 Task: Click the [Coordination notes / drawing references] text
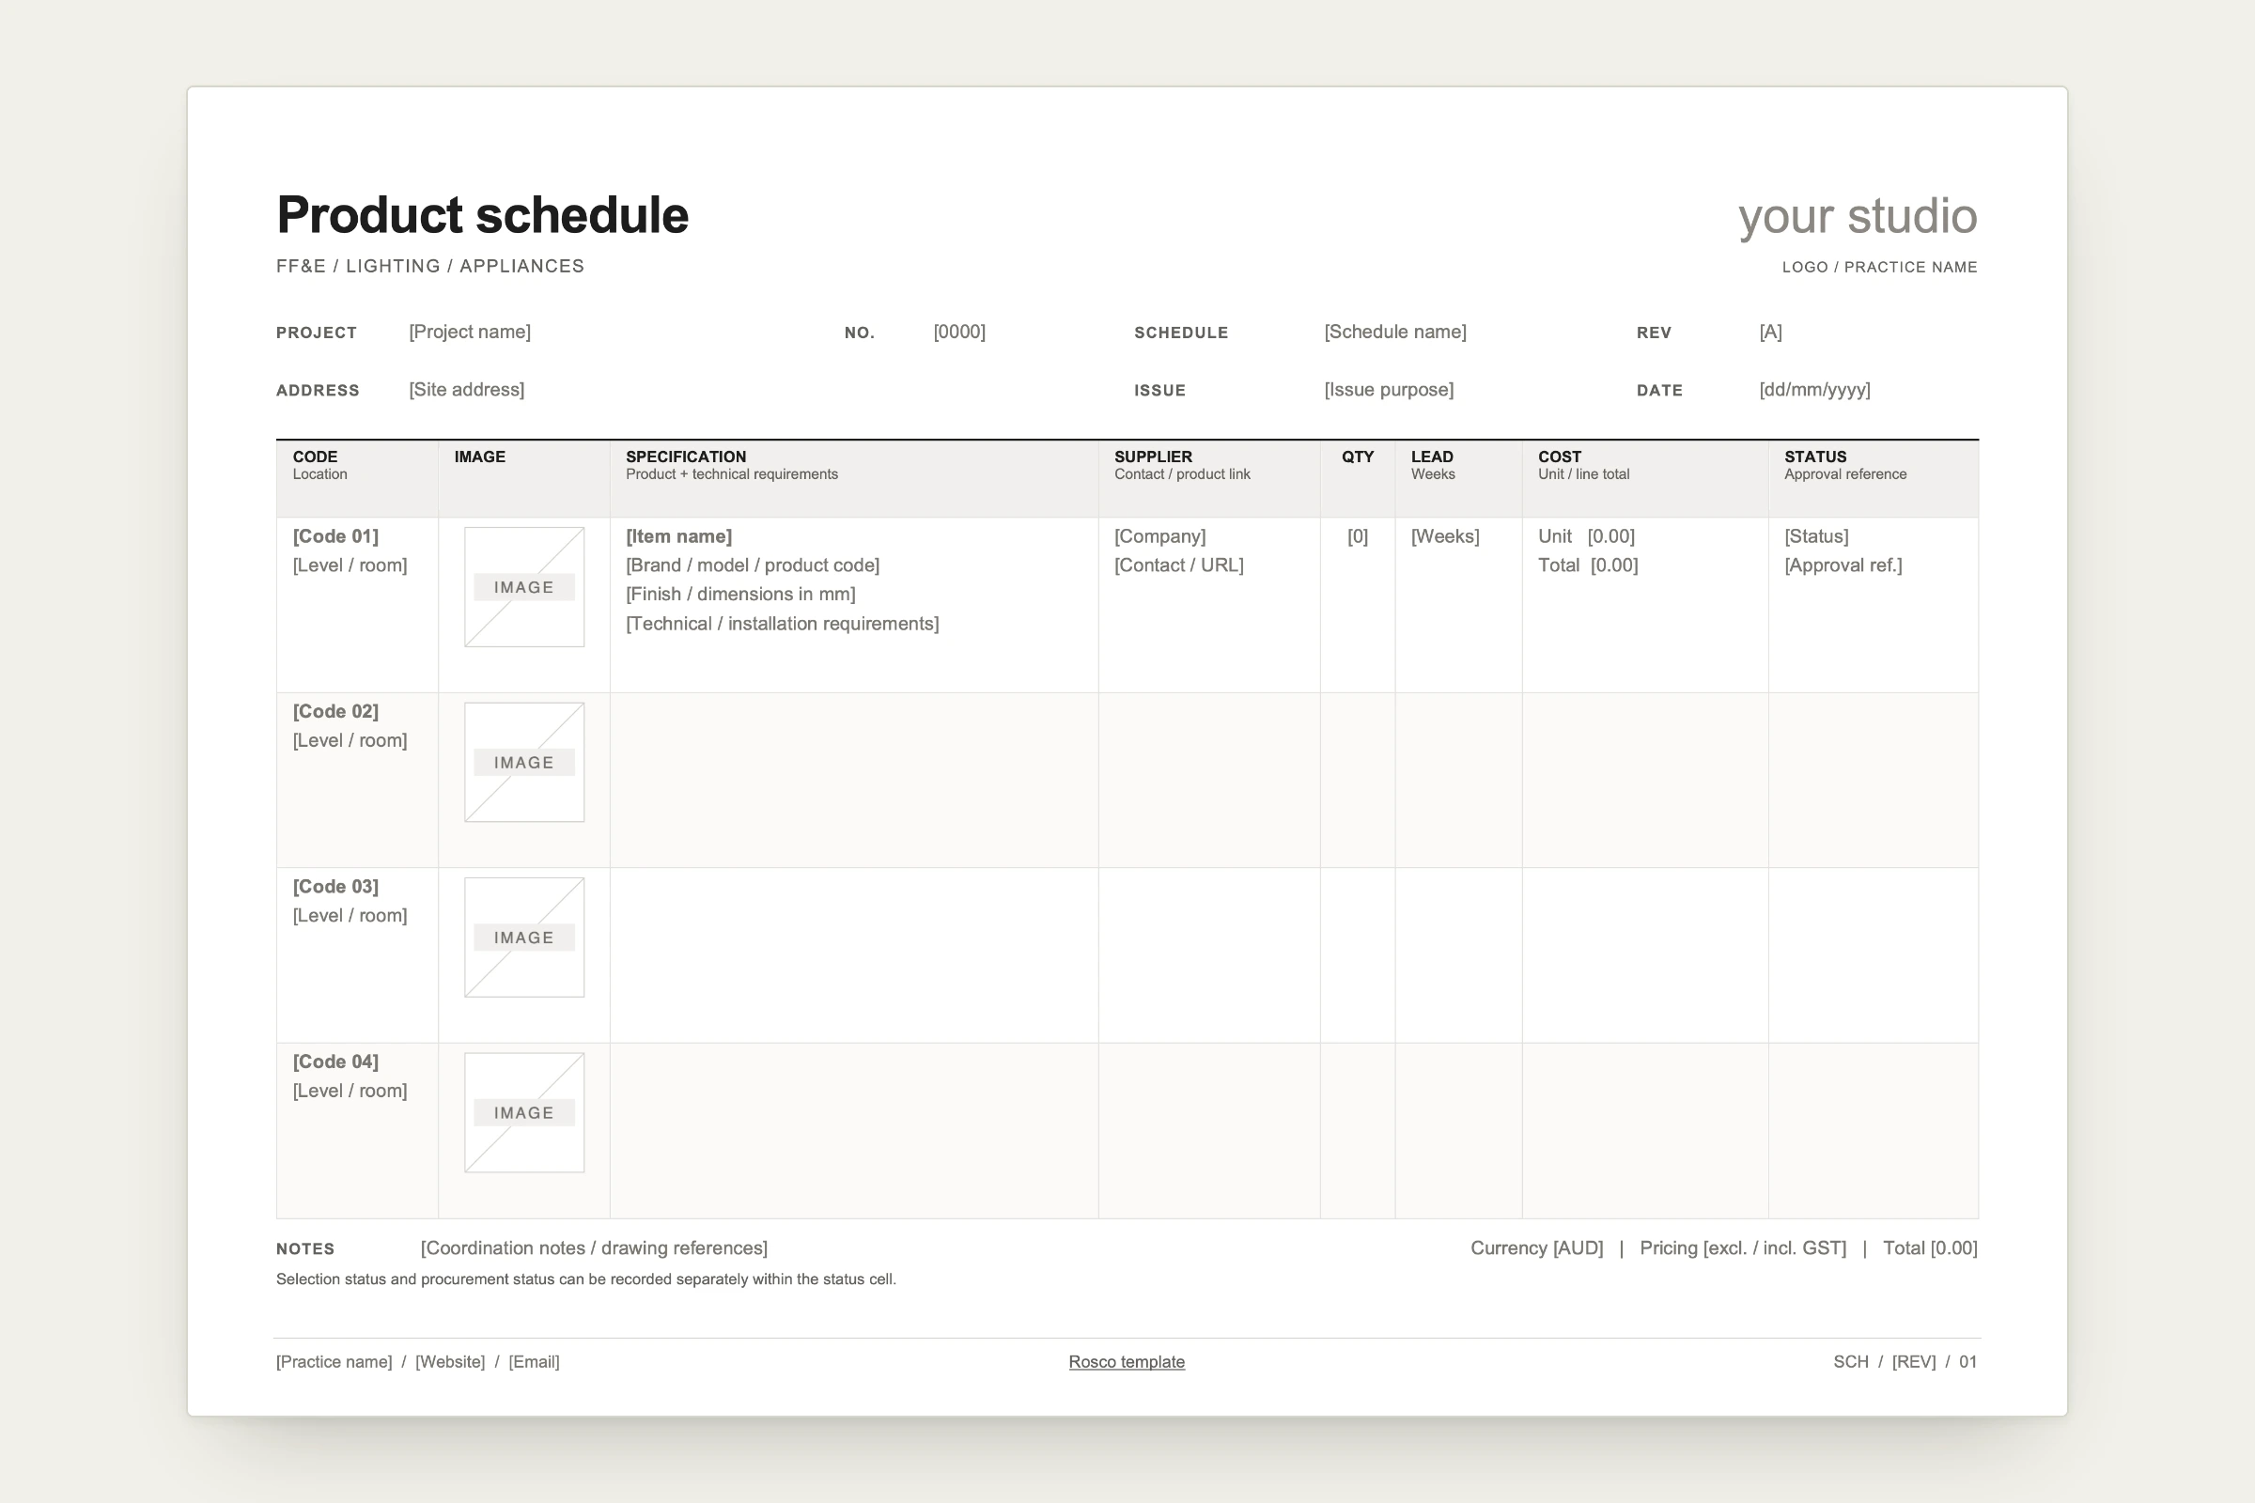594,1248
